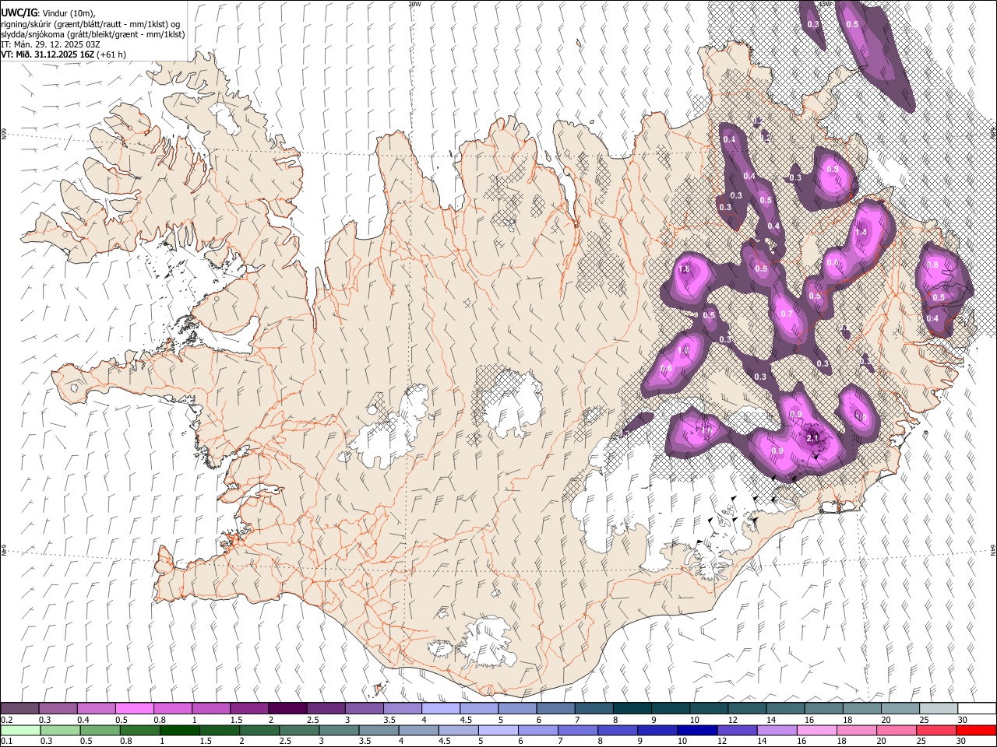Choose upper scale swatch starting at 6
Image resolution: width=997 pixels, height=747 pixels.
(x=555, y=709)
